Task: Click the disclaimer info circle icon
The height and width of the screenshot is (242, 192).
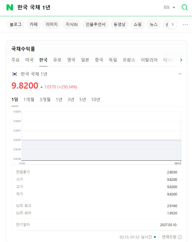Action: (x=180, y=237)
